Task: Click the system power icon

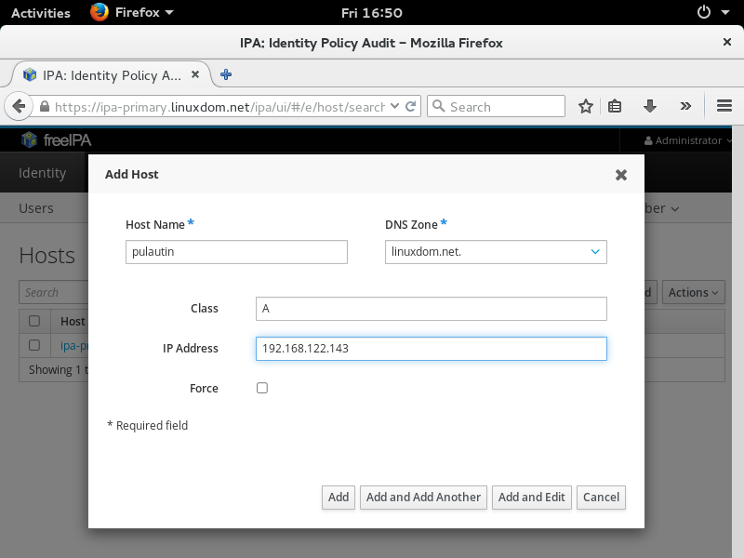Action: coord(704,13)
